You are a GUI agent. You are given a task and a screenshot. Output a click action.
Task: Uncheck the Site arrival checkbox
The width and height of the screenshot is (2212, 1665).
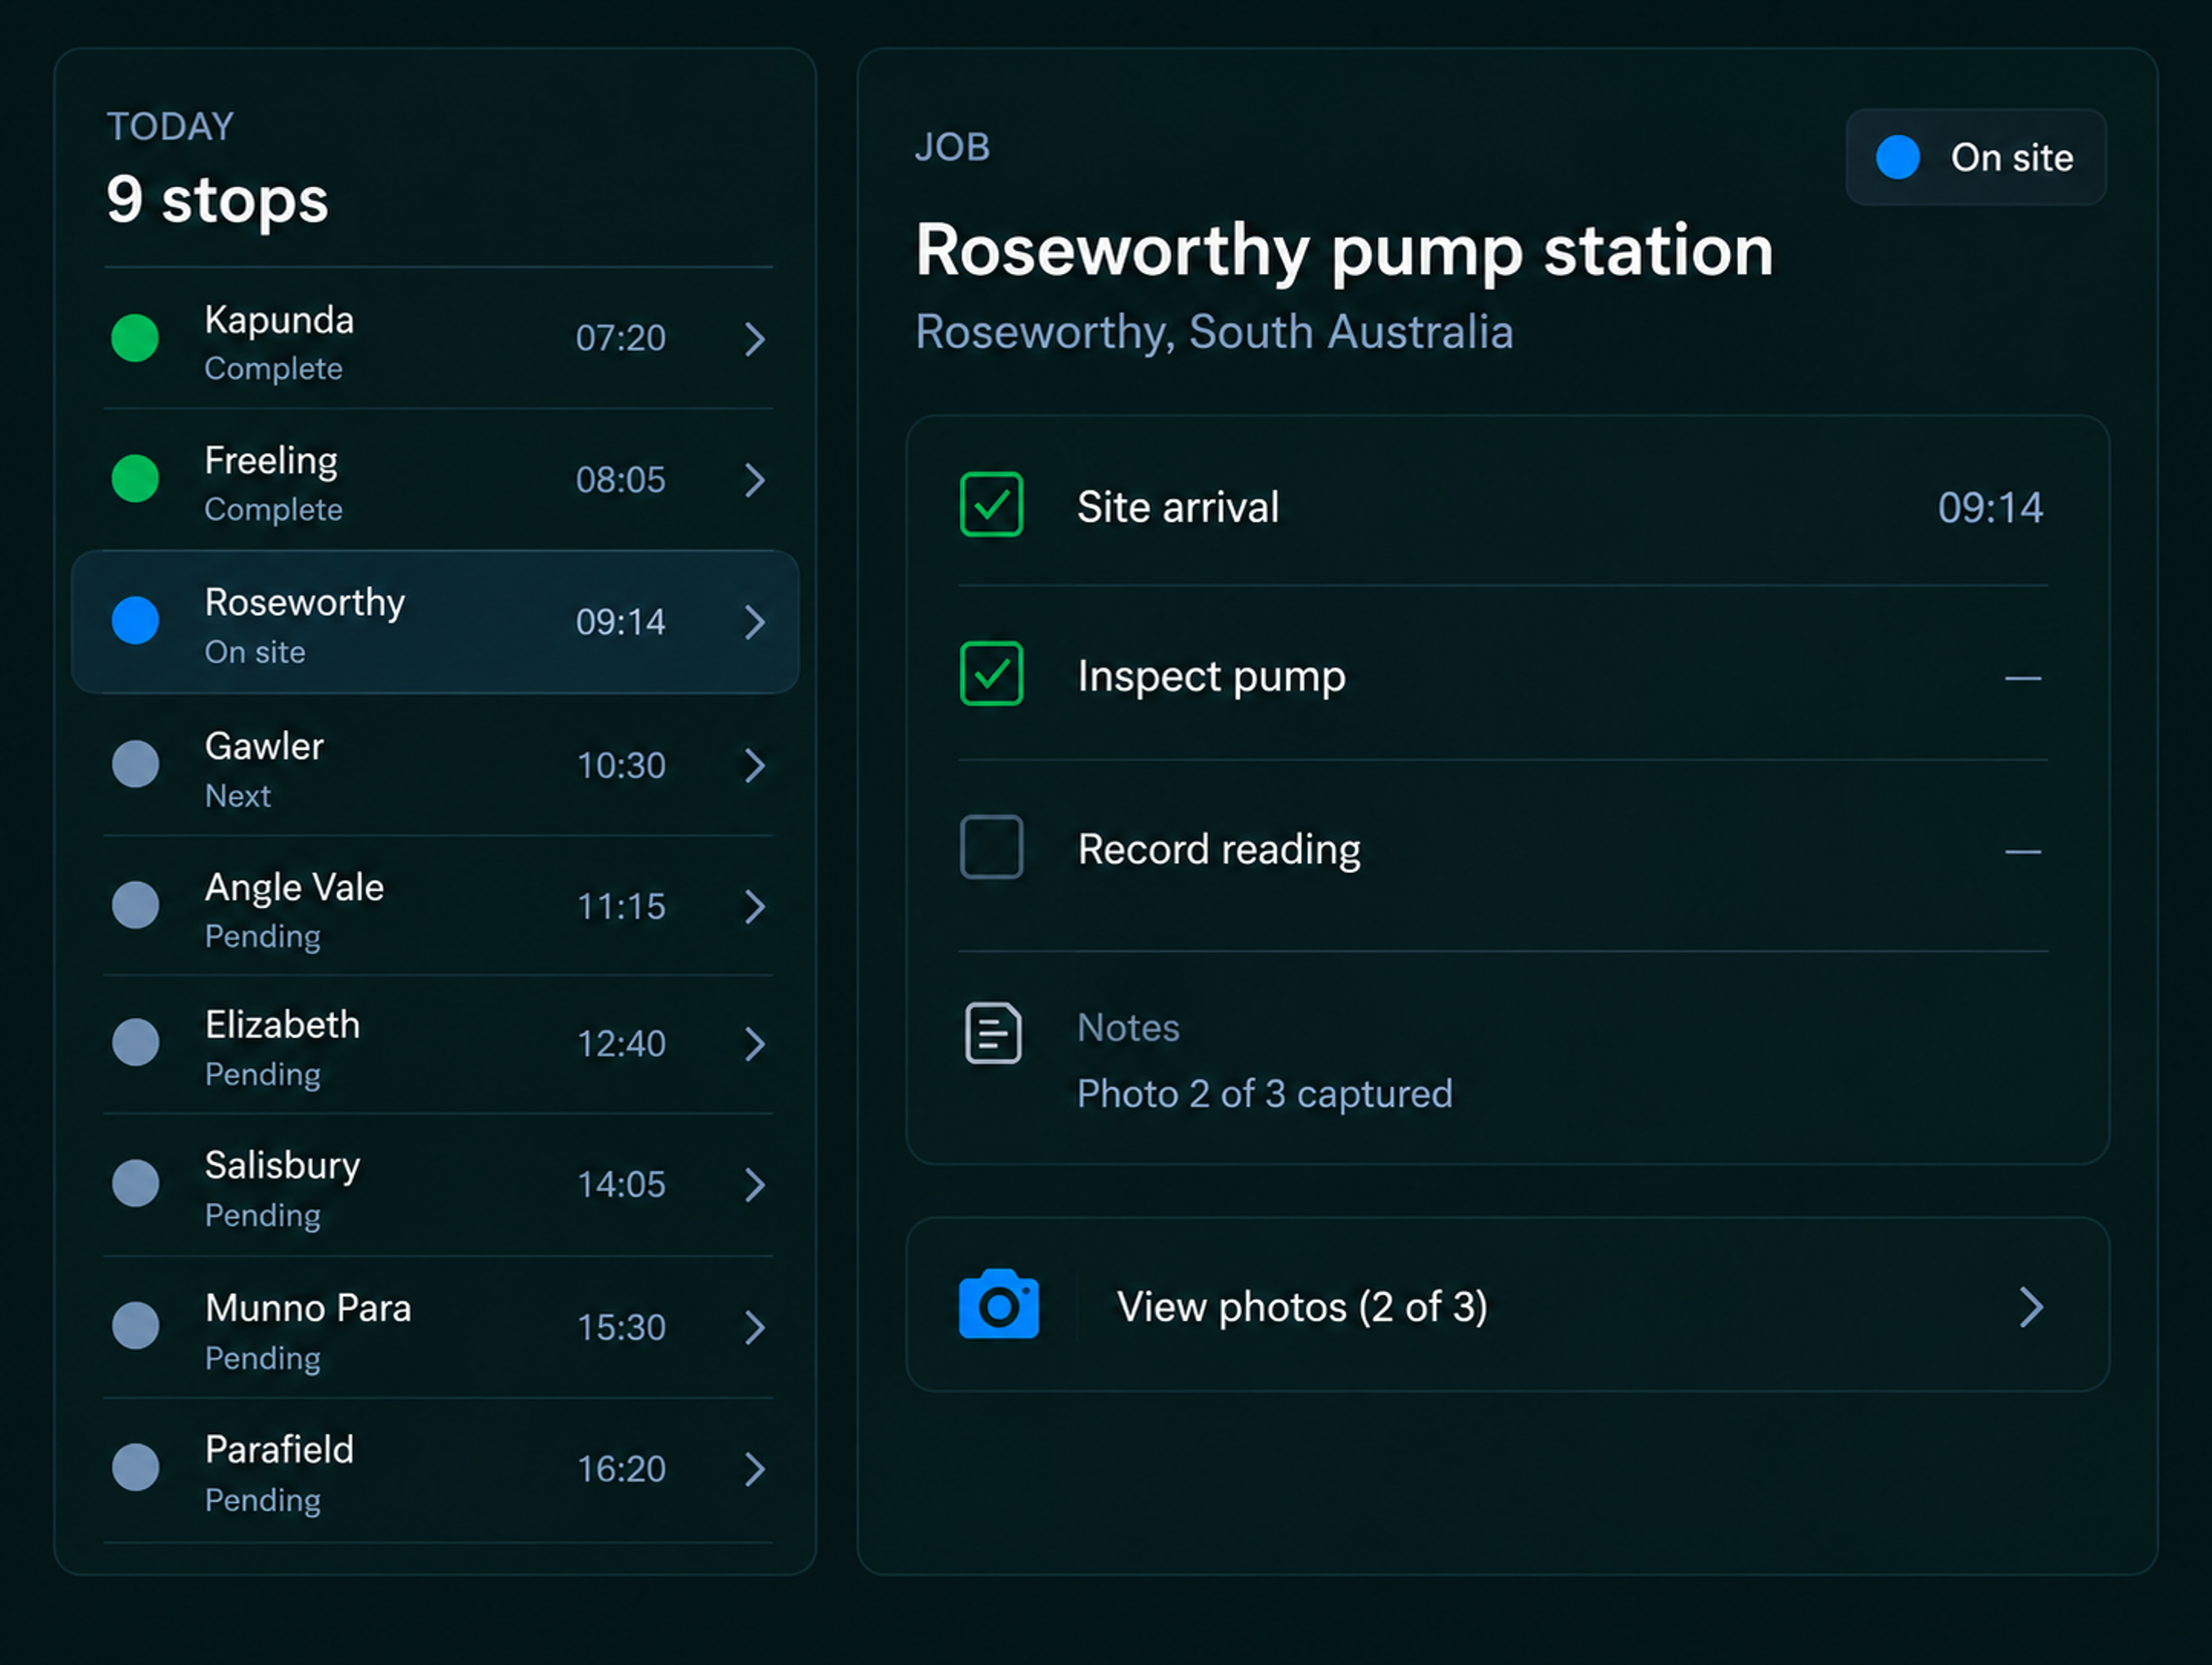(x=991, y=504)
